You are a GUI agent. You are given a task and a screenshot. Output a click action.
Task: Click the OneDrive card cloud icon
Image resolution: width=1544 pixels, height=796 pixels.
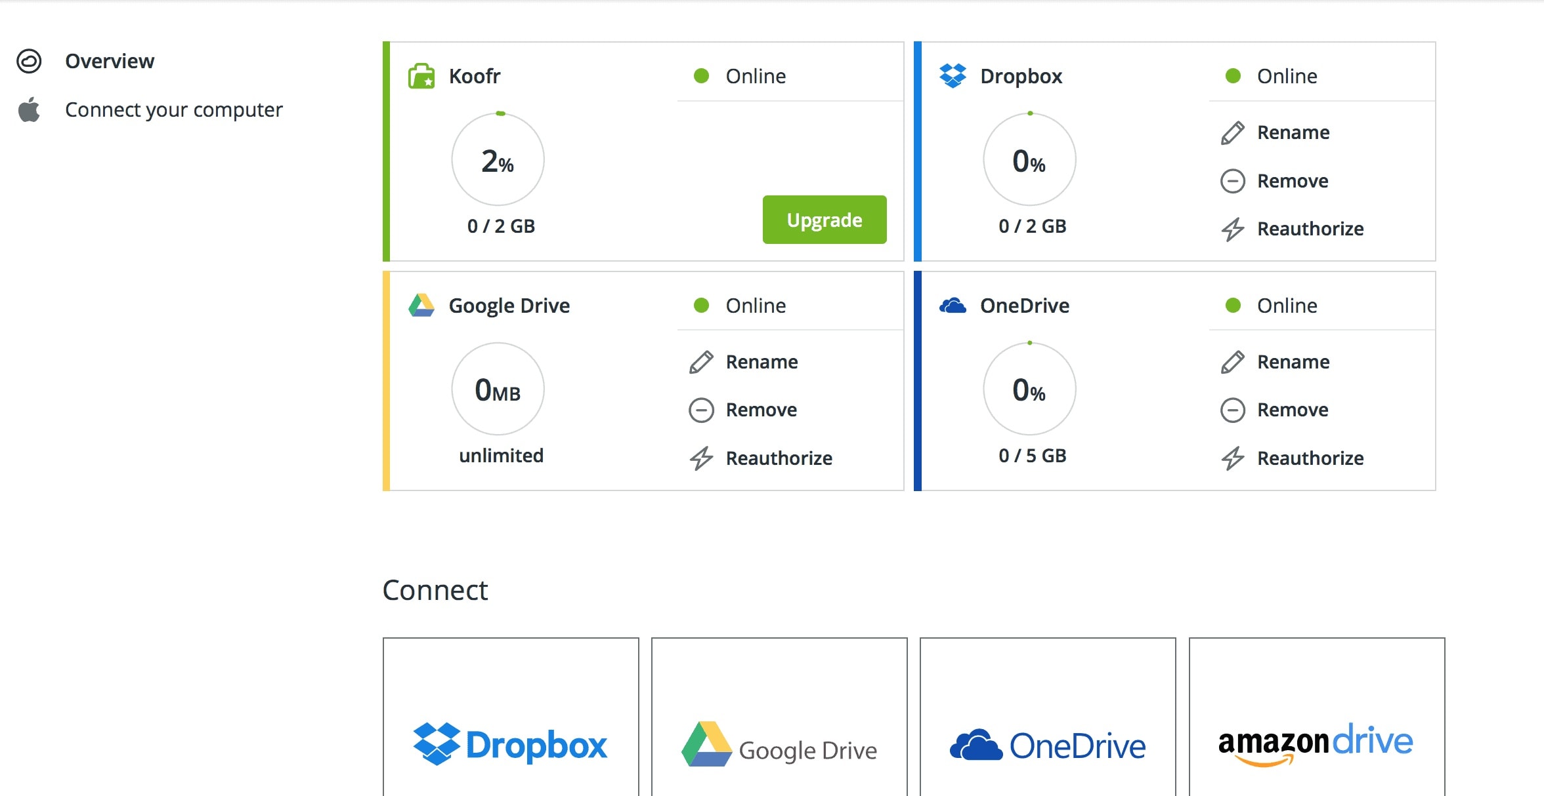953,305
